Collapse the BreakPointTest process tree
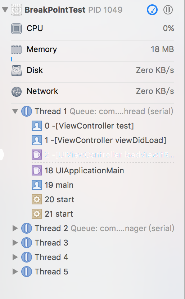This screenshot has height=299, width=185. [x=5, y=10]
